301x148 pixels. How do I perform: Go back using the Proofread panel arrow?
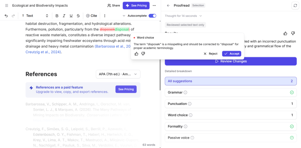[x=168, y=6]
